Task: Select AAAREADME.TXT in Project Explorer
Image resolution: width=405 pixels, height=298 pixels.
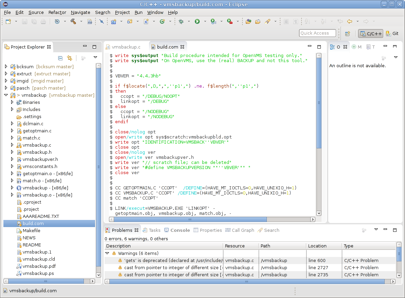Action: [x=41, y=217]
